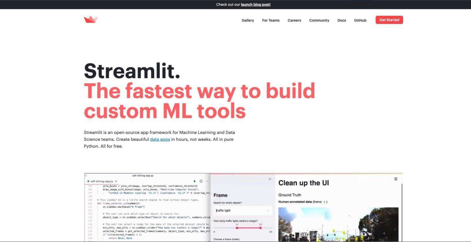Click Python file icon on self-driving-app.py tab

point(88,181)
